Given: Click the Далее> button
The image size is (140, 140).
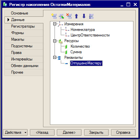Looking at the screenshot, I should pyautogui.click(x=69, y=132).
